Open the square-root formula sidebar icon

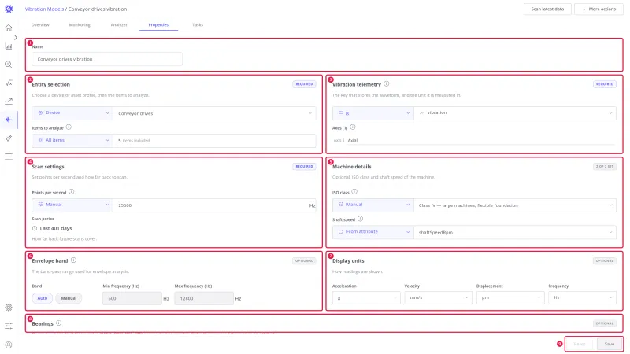coord(9,83)
